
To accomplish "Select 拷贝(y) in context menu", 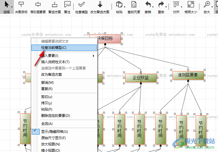I will tap(64, 103).
